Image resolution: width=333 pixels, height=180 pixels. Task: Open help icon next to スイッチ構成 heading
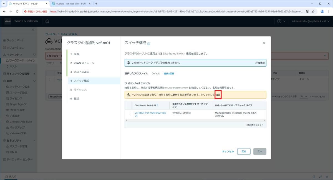pyautogui.click(x=148, y=44)
